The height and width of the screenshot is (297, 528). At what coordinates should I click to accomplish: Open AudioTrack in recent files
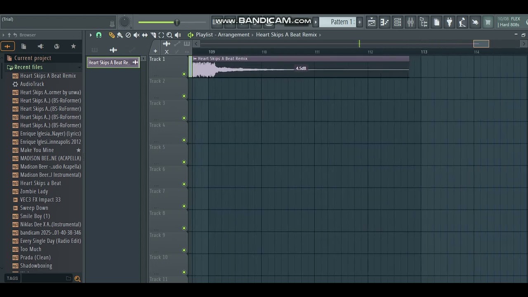point(32,84)
